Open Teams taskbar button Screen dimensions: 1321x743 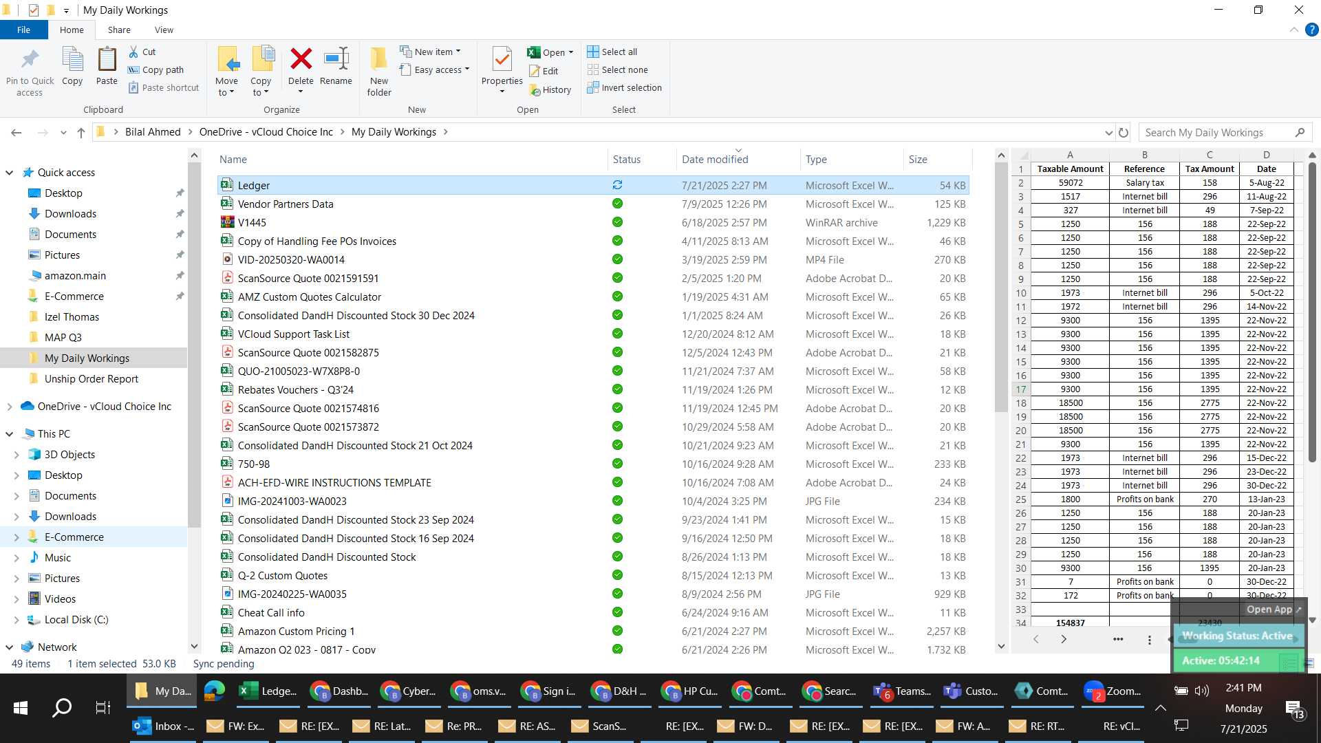click(903, 691)
